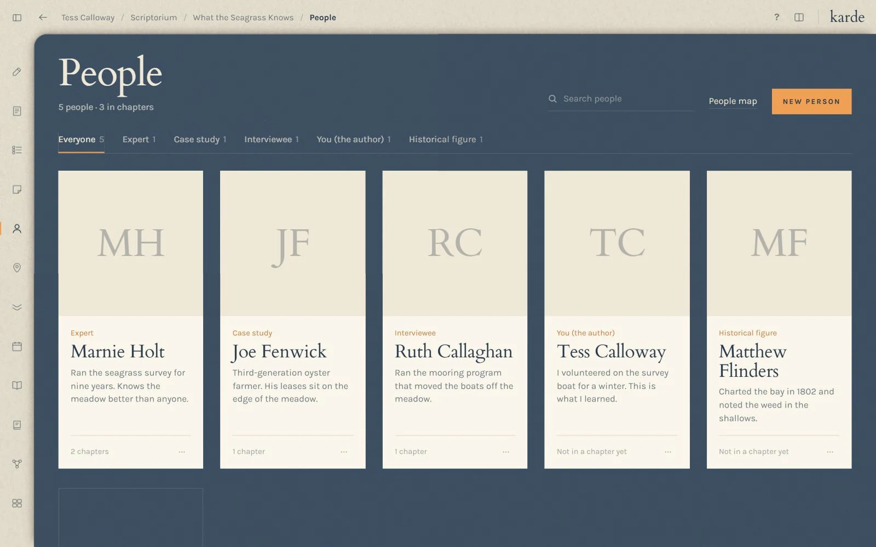Open the more options menu for Joe Fenwick
This screenshot has width=876, height=547.
pos(344,452)
